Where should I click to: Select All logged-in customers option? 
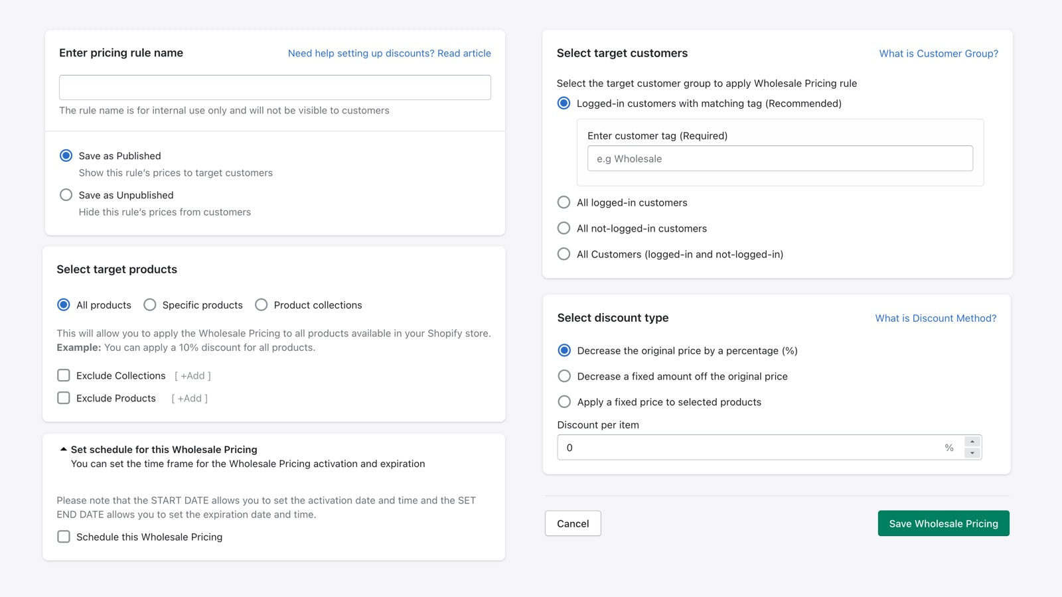pos(564,202)
